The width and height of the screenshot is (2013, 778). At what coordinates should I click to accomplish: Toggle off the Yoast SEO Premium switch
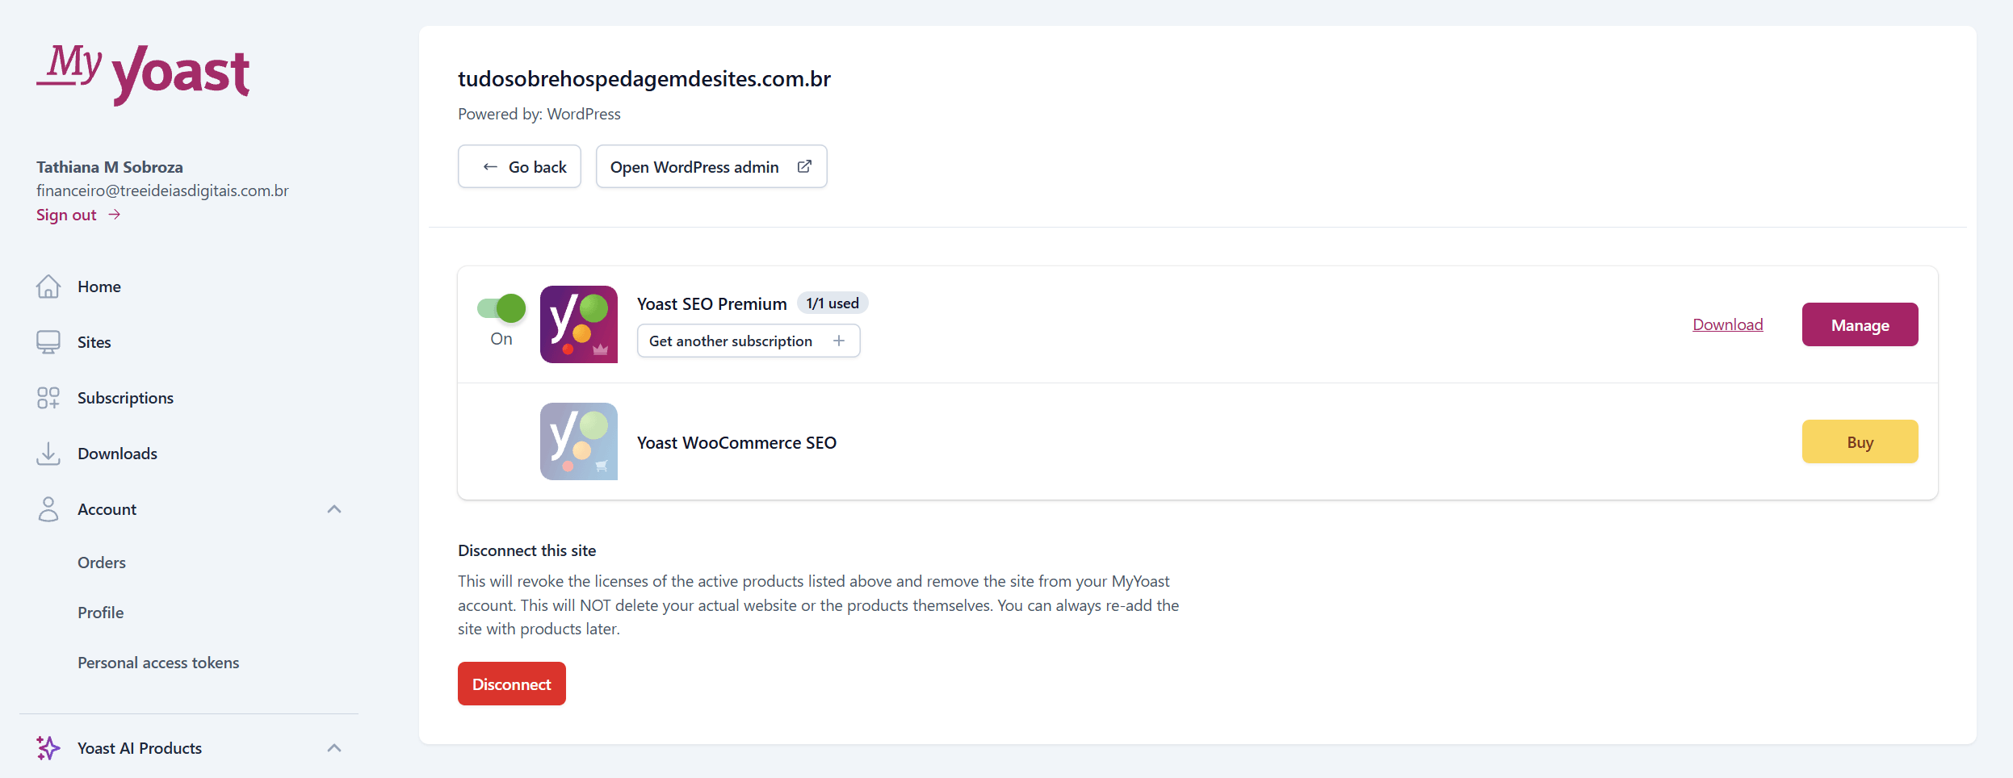(x=501, y=308)
